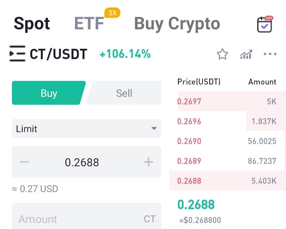Click the last price 0.2688 in green
This screenshot has width=286, height=229.
point(196,204)
